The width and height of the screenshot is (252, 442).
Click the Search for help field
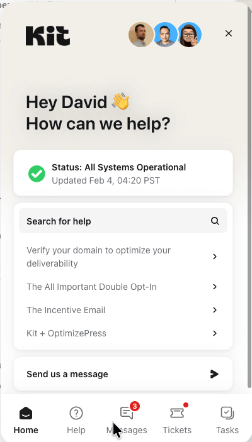point(123,221)
